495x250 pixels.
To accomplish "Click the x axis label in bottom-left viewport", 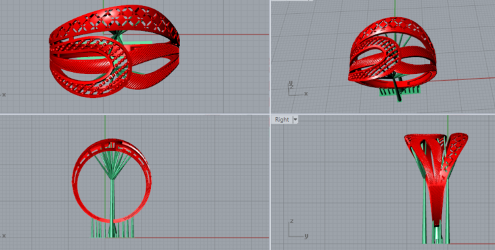I will (x=4, y=236).
